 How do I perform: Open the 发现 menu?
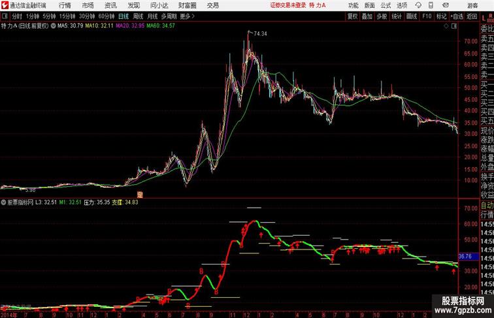pos(133,5)
